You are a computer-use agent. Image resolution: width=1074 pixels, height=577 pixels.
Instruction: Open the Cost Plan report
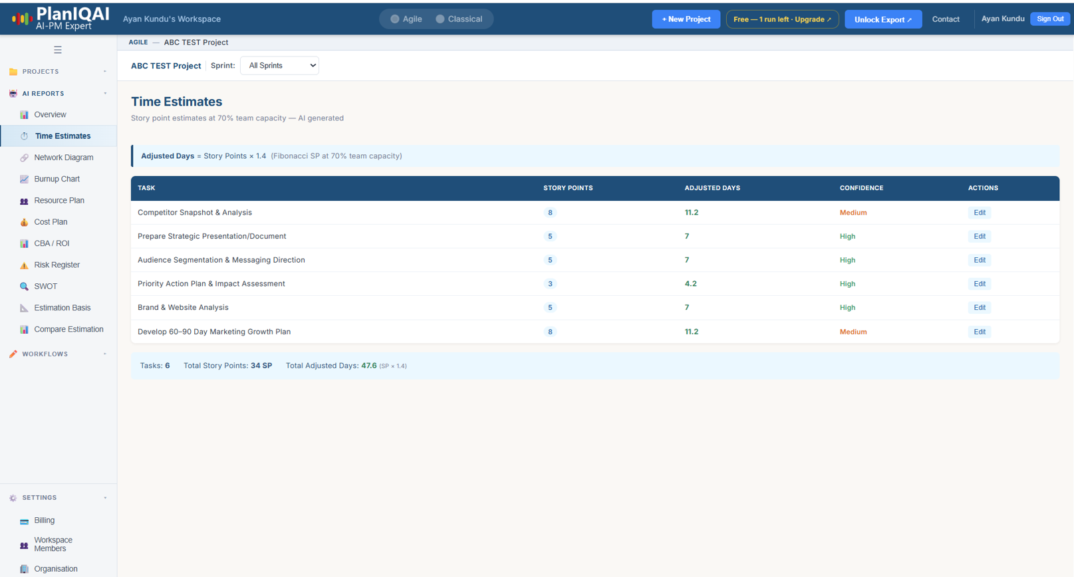coord(51,222)
